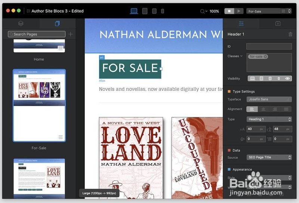Open the zoom magnifier menu
The width and height of the screenshot is (299, 203).
click(x=204, y=11)
